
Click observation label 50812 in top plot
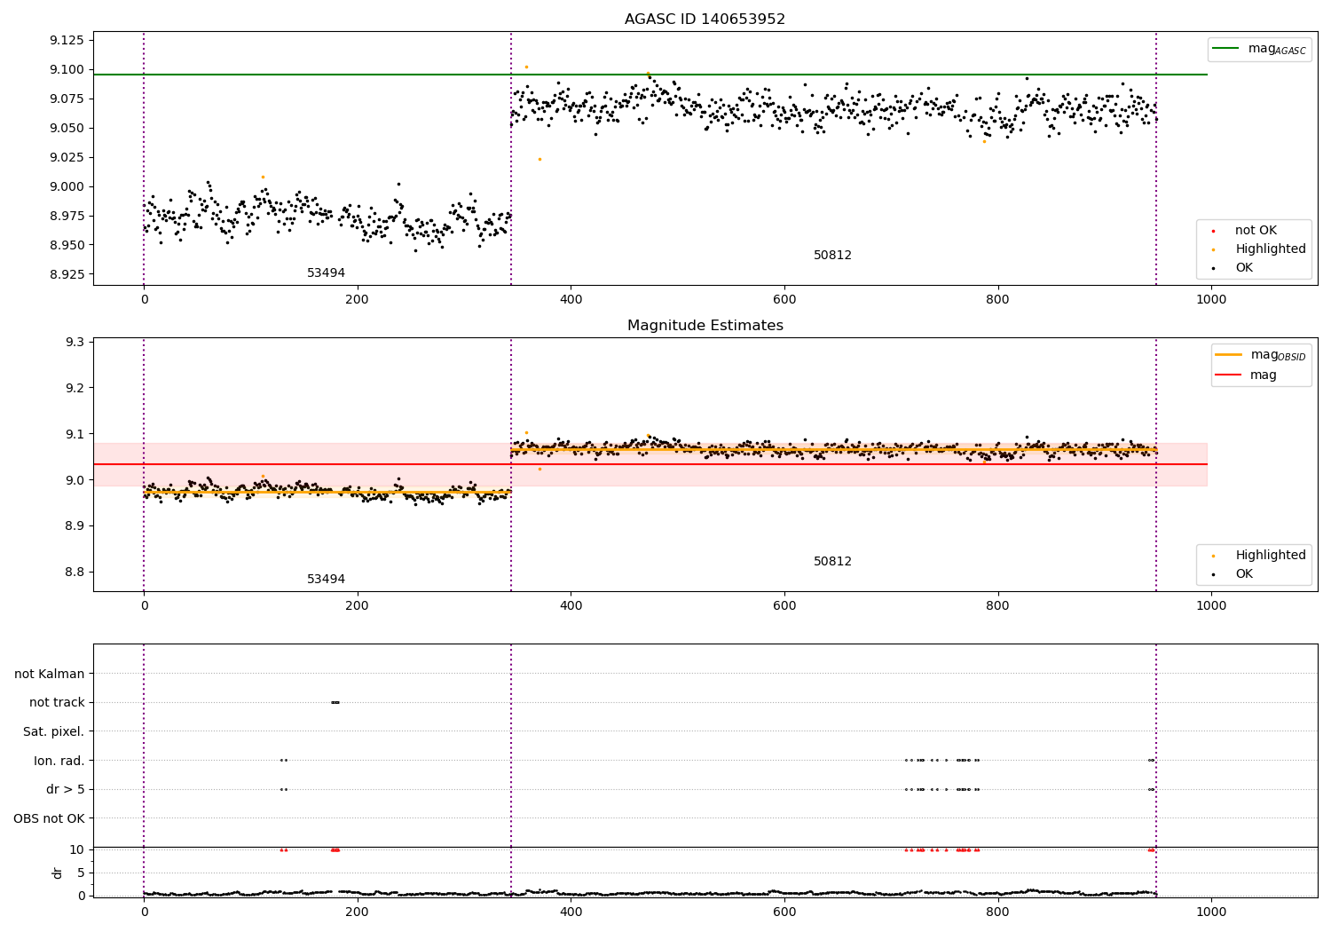832,255
